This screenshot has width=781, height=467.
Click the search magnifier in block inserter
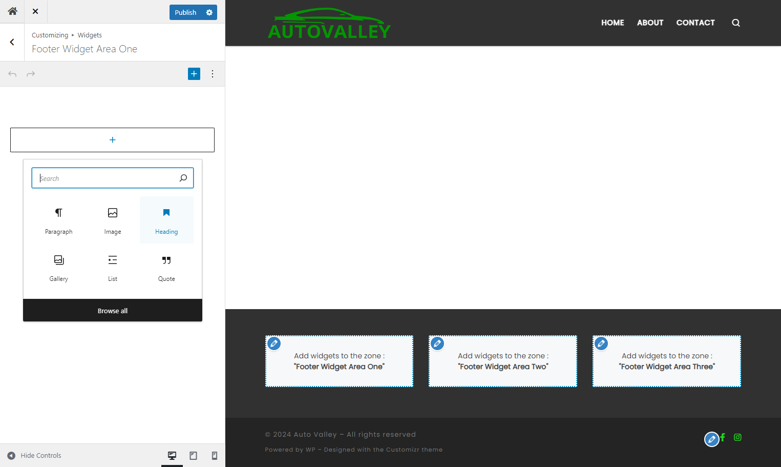click(183, 178)
